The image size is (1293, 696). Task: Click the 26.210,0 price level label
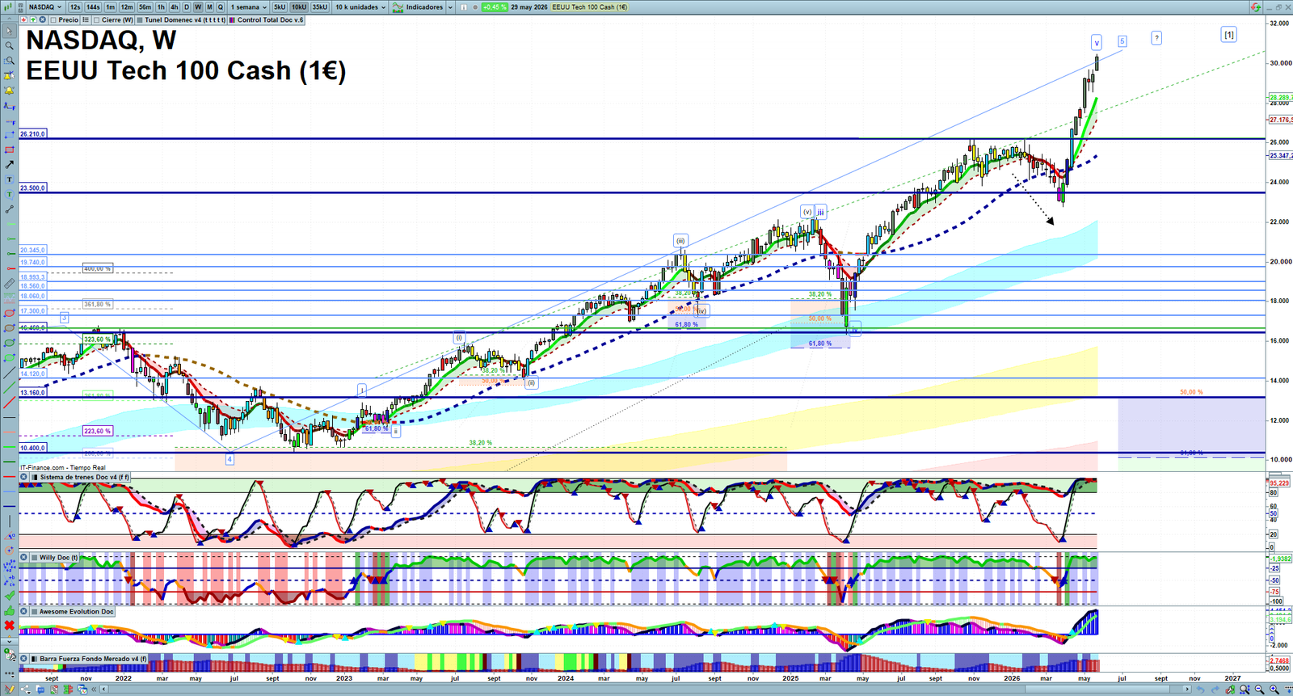(33, 134)
